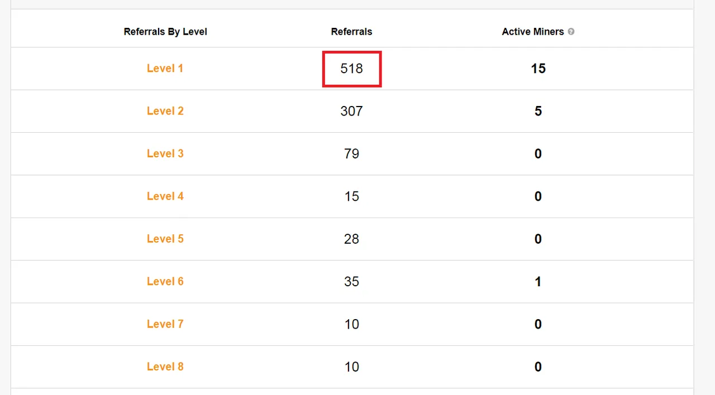The height and width of the screenshot is (395, 715).
Task: Select the 307 referrals count for Level 2
Action: pos(351,111)
